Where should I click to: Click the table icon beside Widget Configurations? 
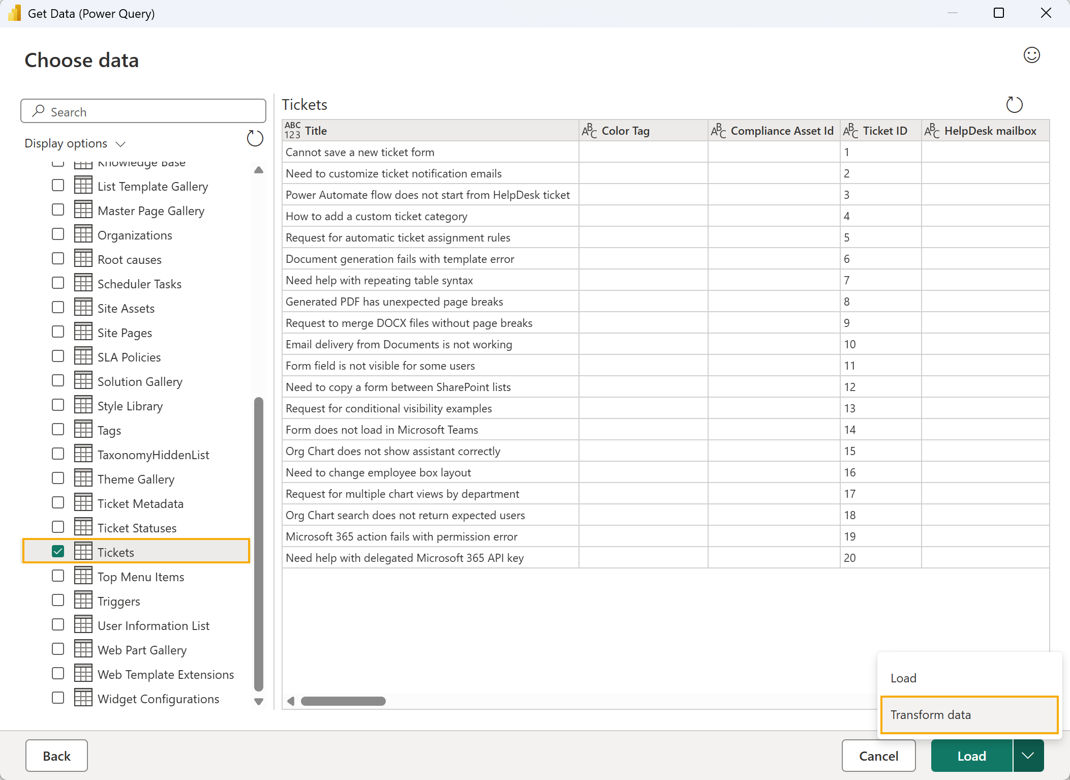click(83, 698)
